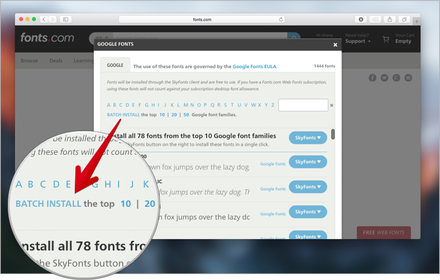Share page by email icon
Viewport: 440px width, 280px height.
[x=408, y=78]
